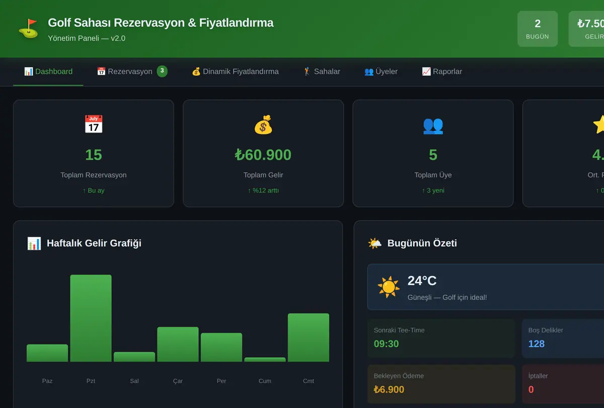604x408 pixels.
Task: Click the cloudy sun icon beside Bugünün Özeti
Action: point(375,243)
